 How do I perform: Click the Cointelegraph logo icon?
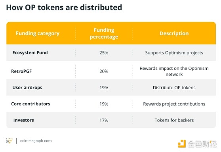[9, 141]
